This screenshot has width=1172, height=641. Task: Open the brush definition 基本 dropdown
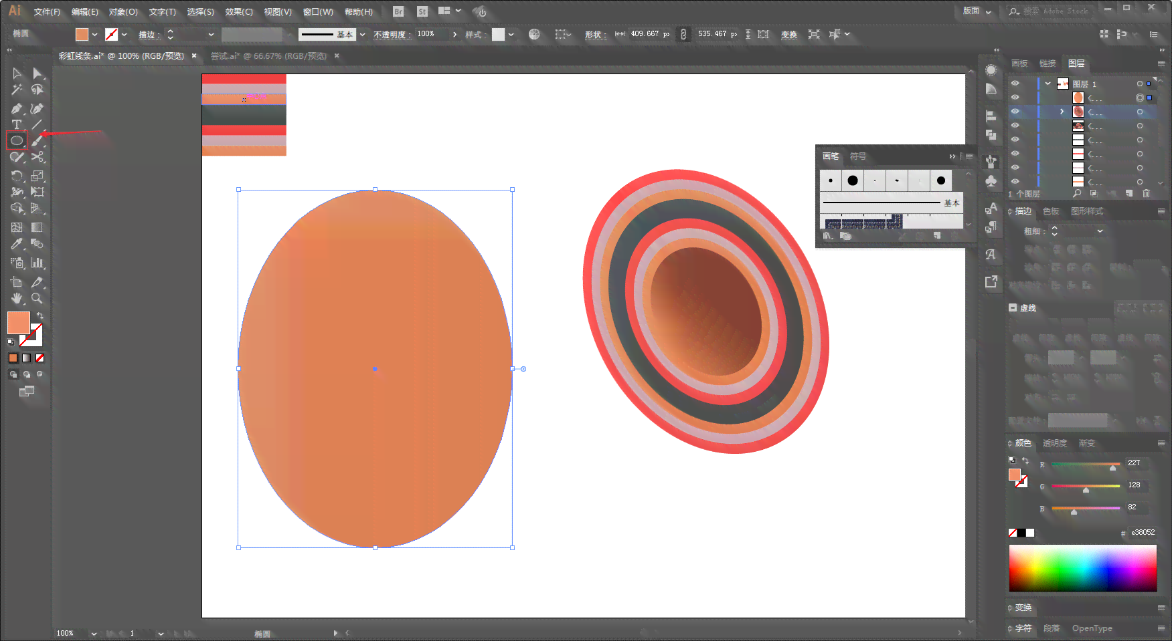coord(362,34)
